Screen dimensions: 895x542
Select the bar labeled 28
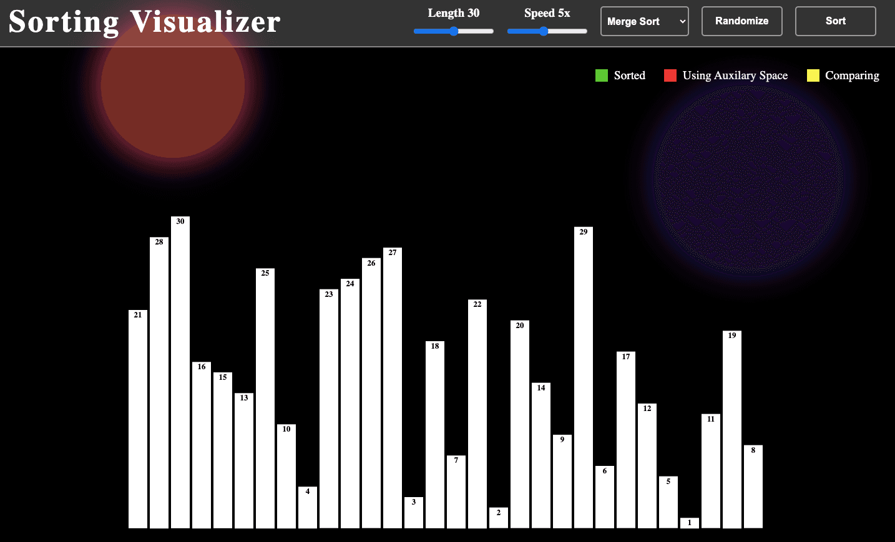click(159, 383)
